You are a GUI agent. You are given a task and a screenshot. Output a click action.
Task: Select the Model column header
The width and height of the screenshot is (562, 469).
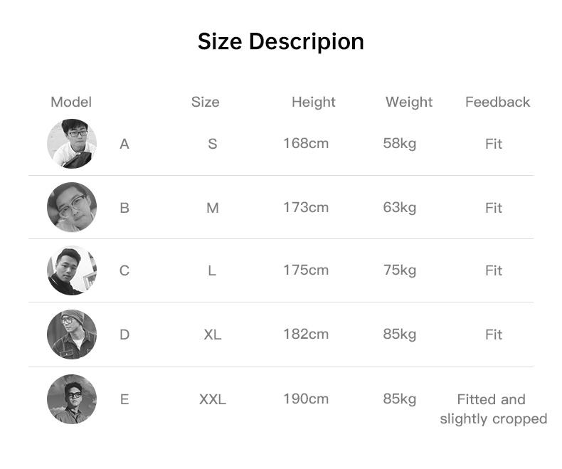click(x=71, y=102)
